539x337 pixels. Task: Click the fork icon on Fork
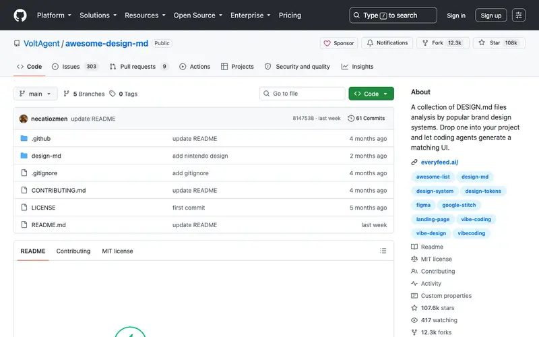[425, 43]
